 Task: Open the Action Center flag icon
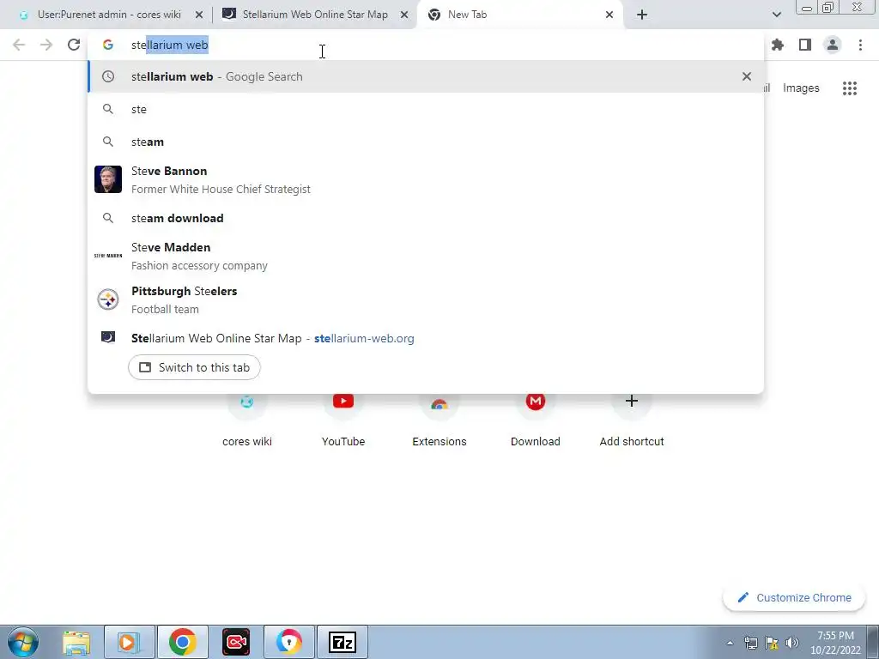(772, 643)
